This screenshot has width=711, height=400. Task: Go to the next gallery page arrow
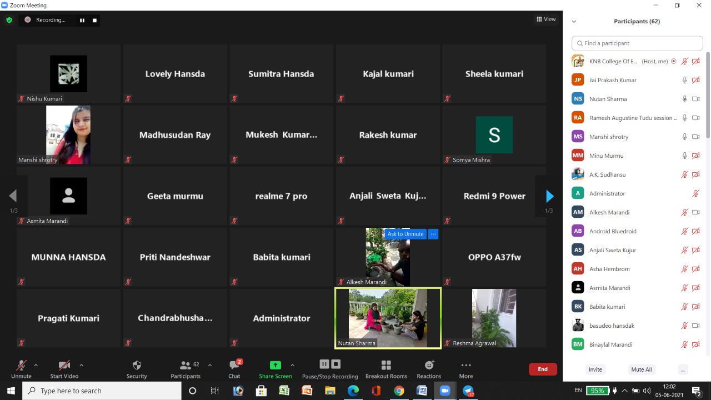[x=549, y=196]
